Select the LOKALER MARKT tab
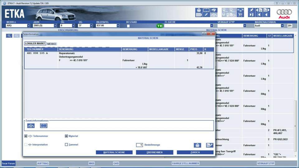This screenshot has height=168, width=299. click(35, 44)
